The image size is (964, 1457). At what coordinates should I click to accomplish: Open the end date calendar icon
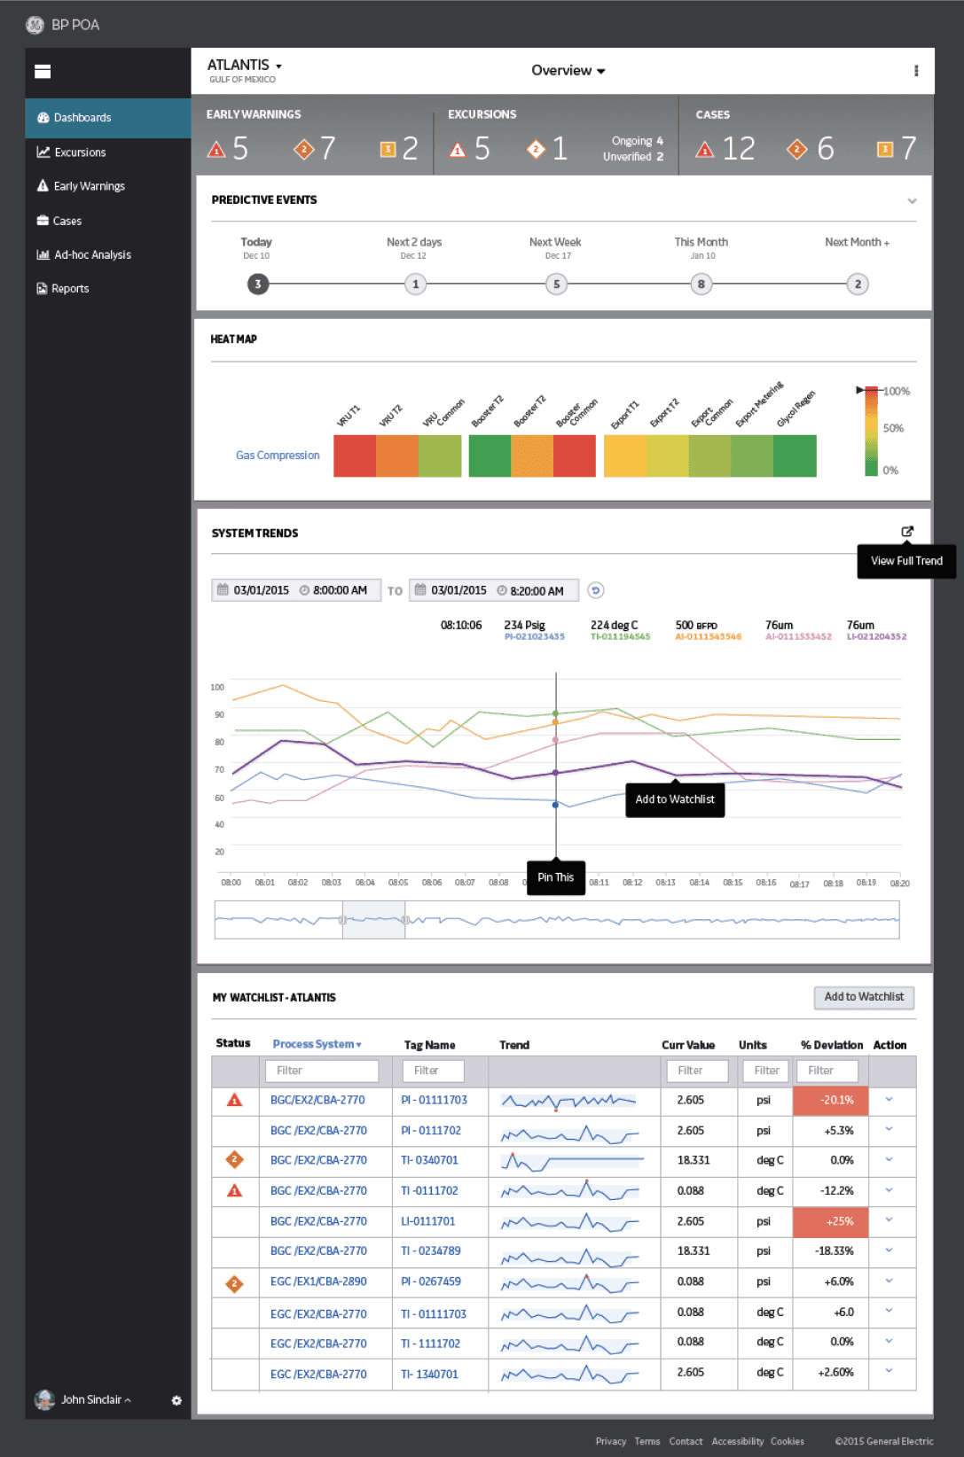(x=420, y=589)
